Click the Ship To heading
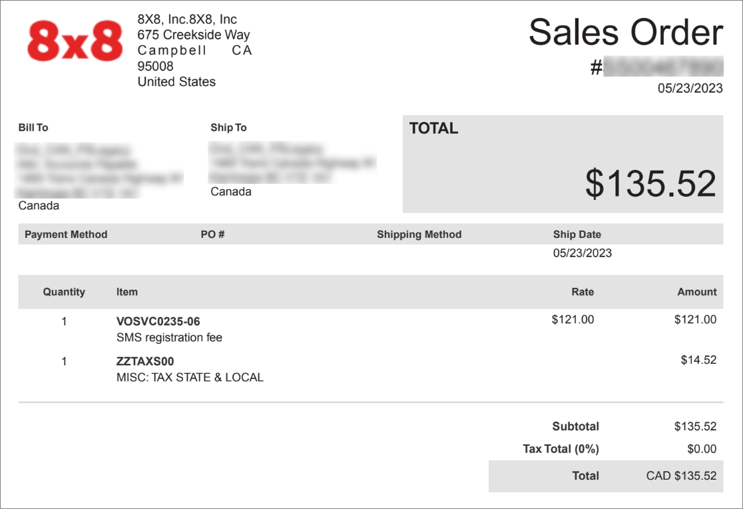The width and height of the screenshot is (743, 509). point(228,128)
